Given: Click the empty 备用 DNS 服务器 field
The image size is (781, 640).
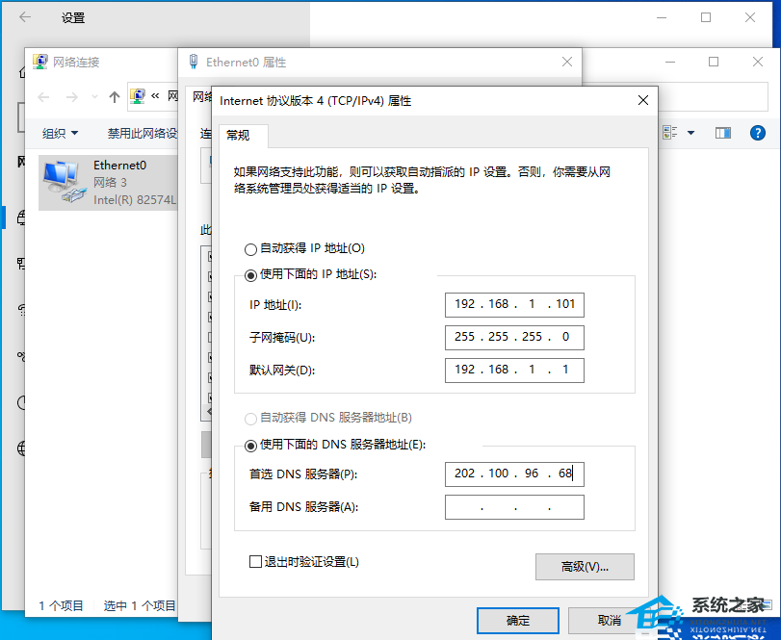Looking at the screenshot, I should (514, 507).
